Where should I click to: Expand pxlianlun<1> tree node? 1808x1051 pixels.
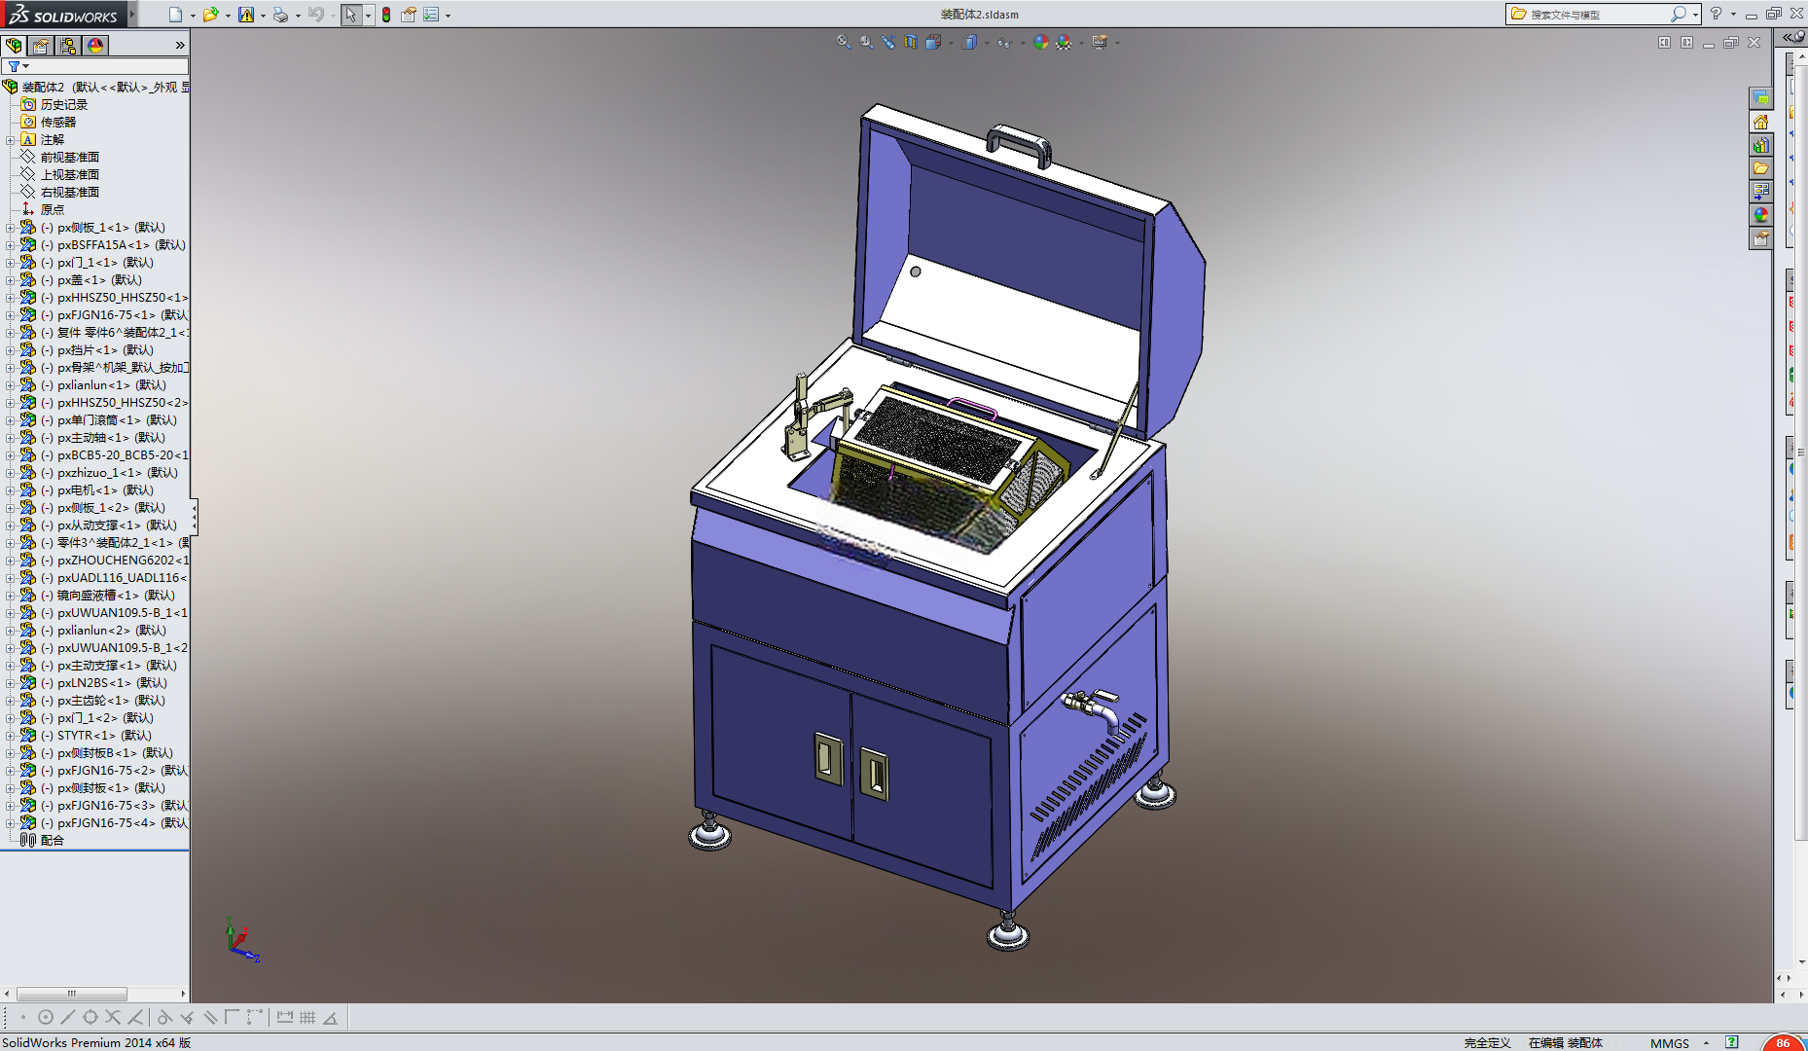pos(10,385)
